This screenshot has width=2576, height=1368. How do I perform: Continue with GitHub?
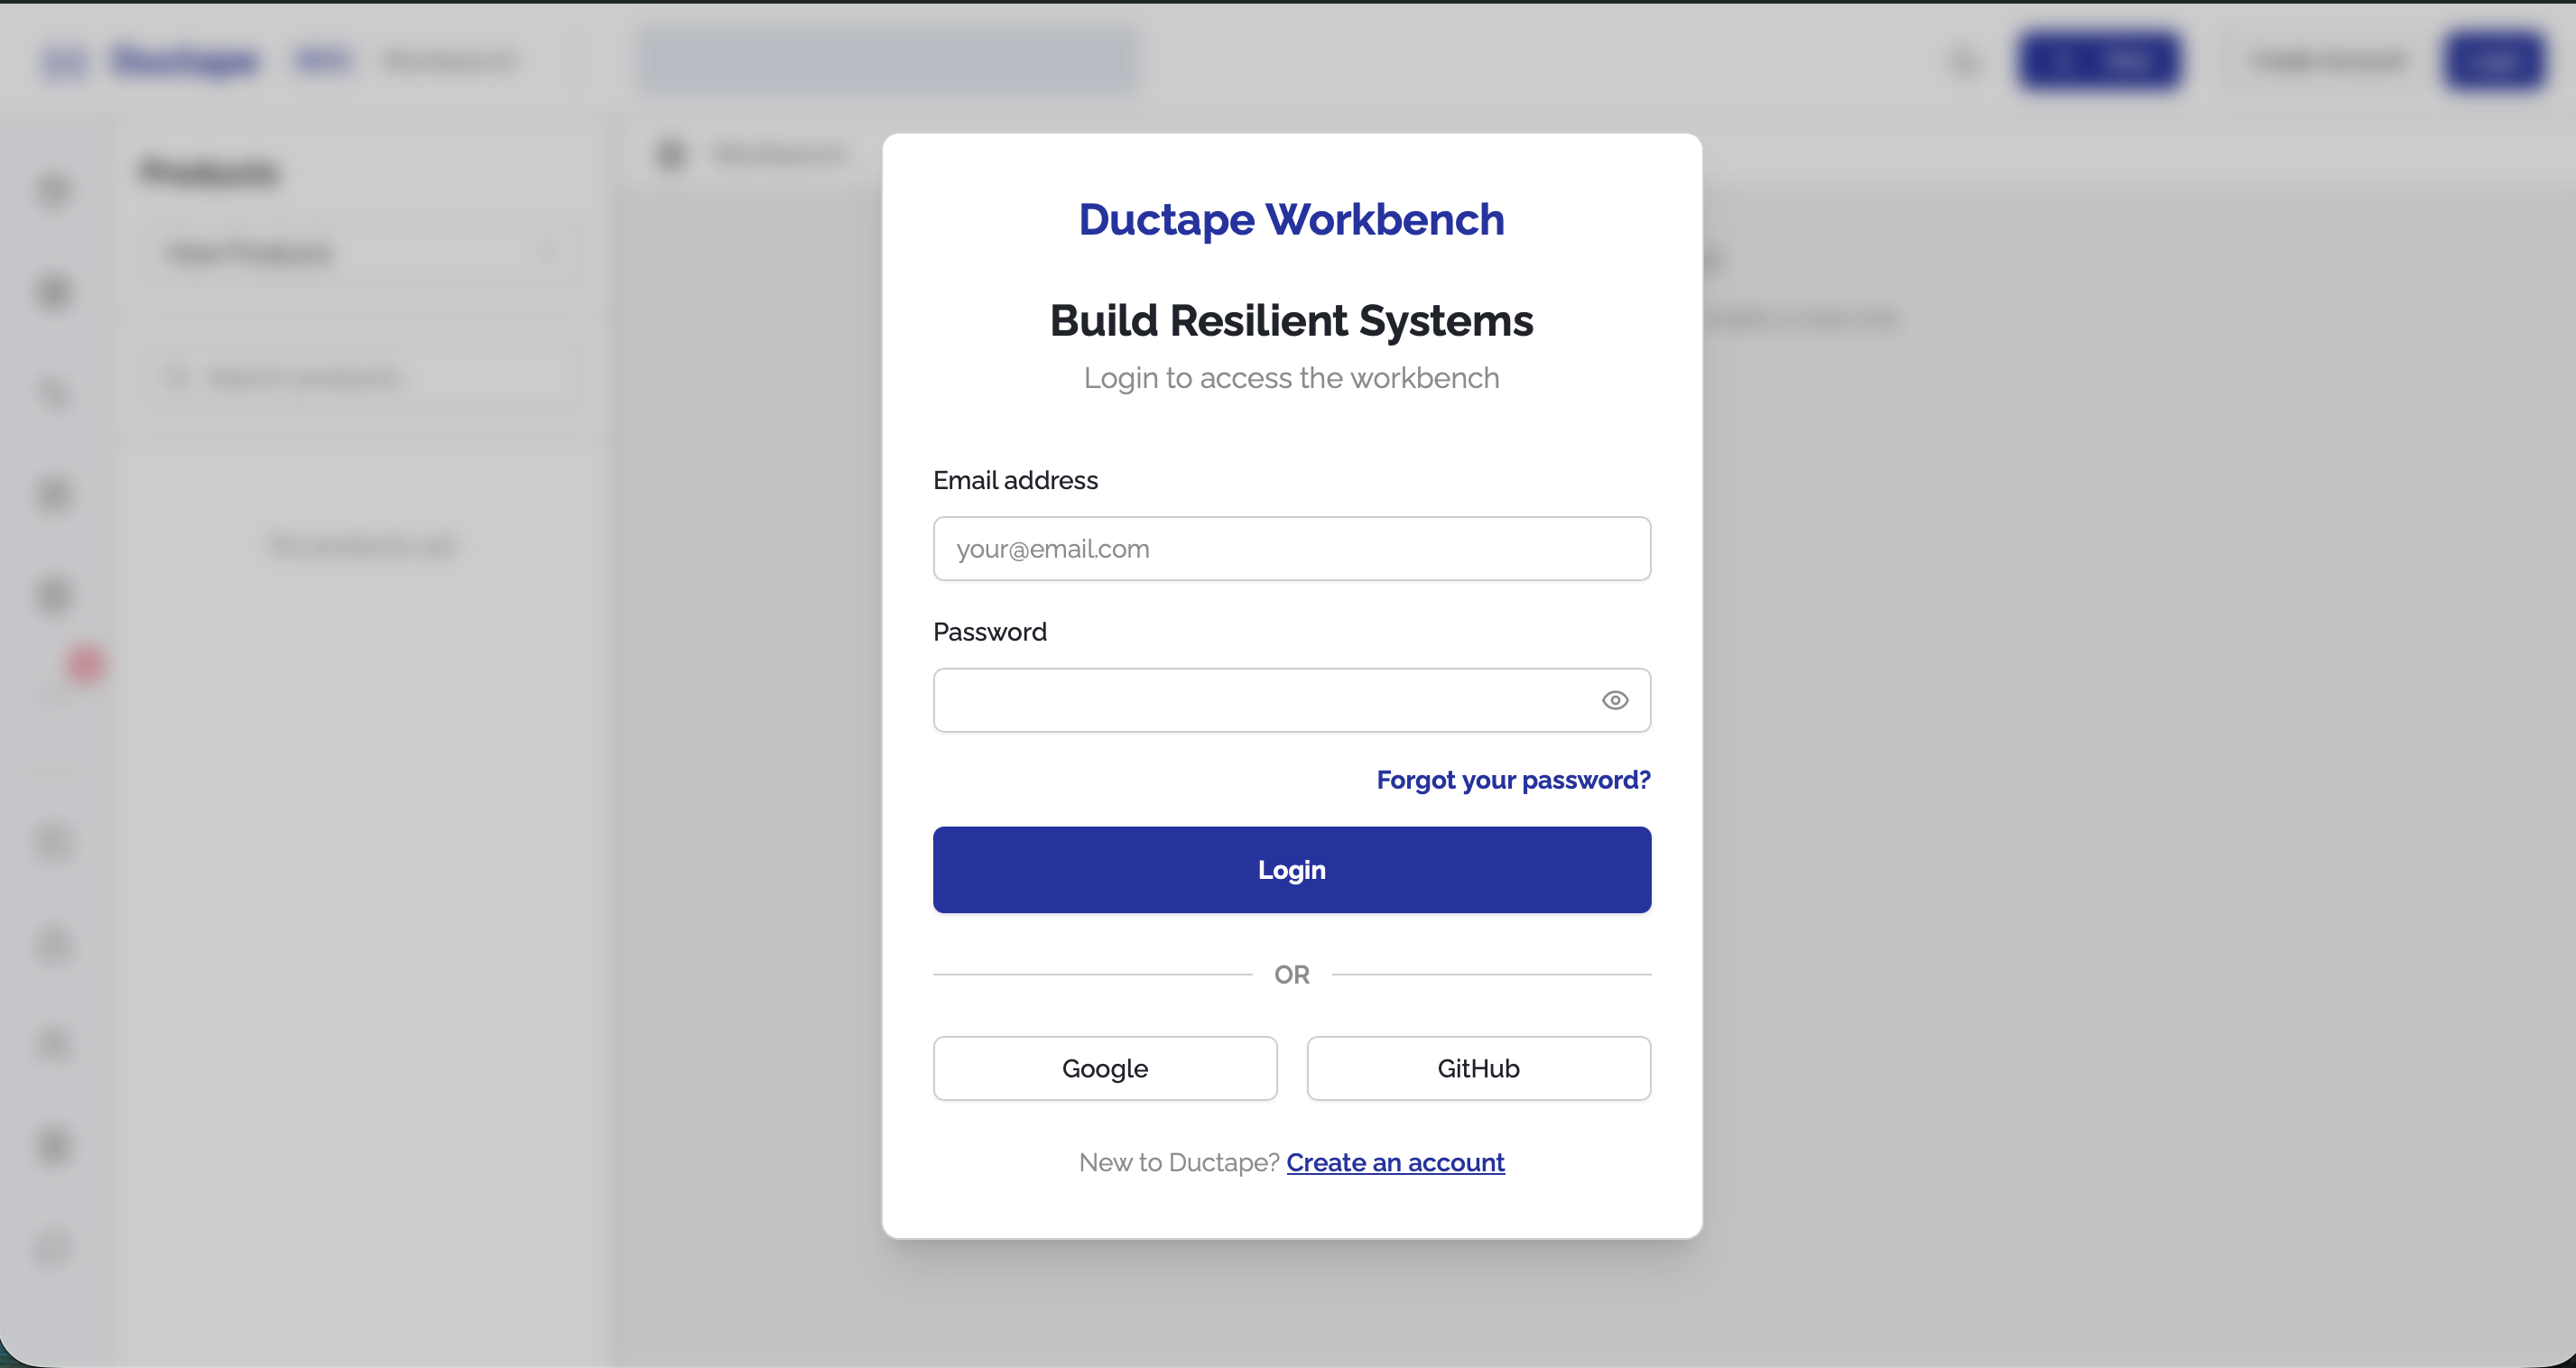pyautogui.click(x=1478, y=1068)
